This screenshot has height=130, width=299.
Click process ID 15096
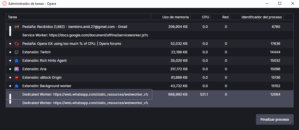[x=276, y=69]
